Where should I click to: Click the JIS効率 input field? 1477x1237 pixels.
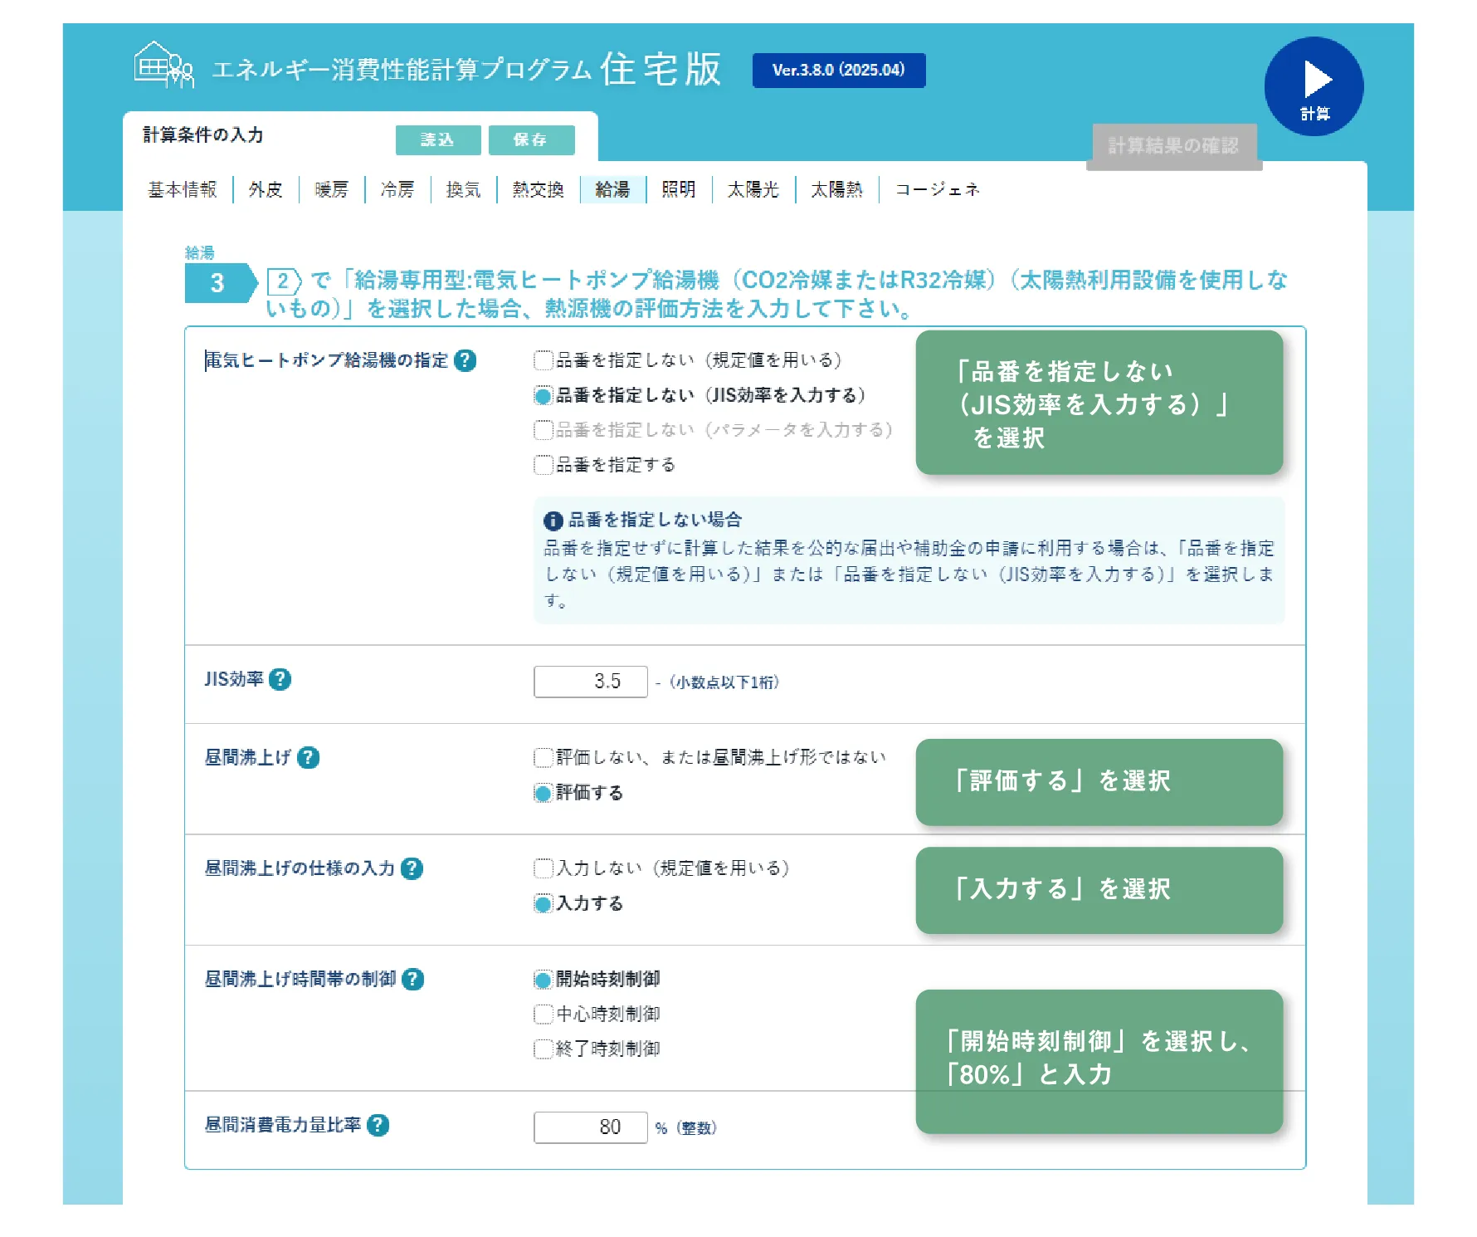click(590, 682)
